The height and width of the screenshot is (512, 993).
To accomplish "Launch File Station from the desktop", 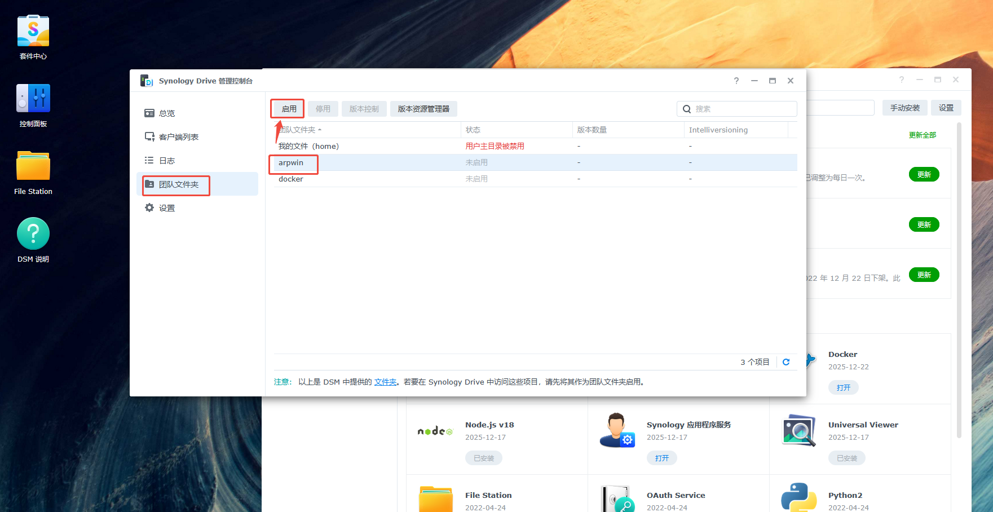I will [33, 167].
